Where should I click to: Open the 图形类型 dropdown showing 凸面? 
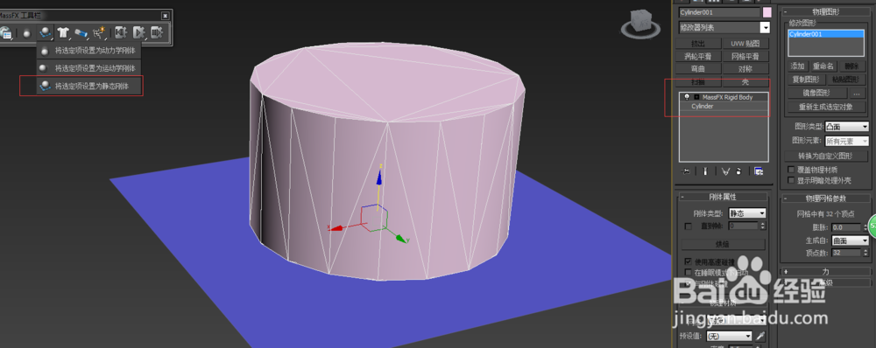[847, 127]
